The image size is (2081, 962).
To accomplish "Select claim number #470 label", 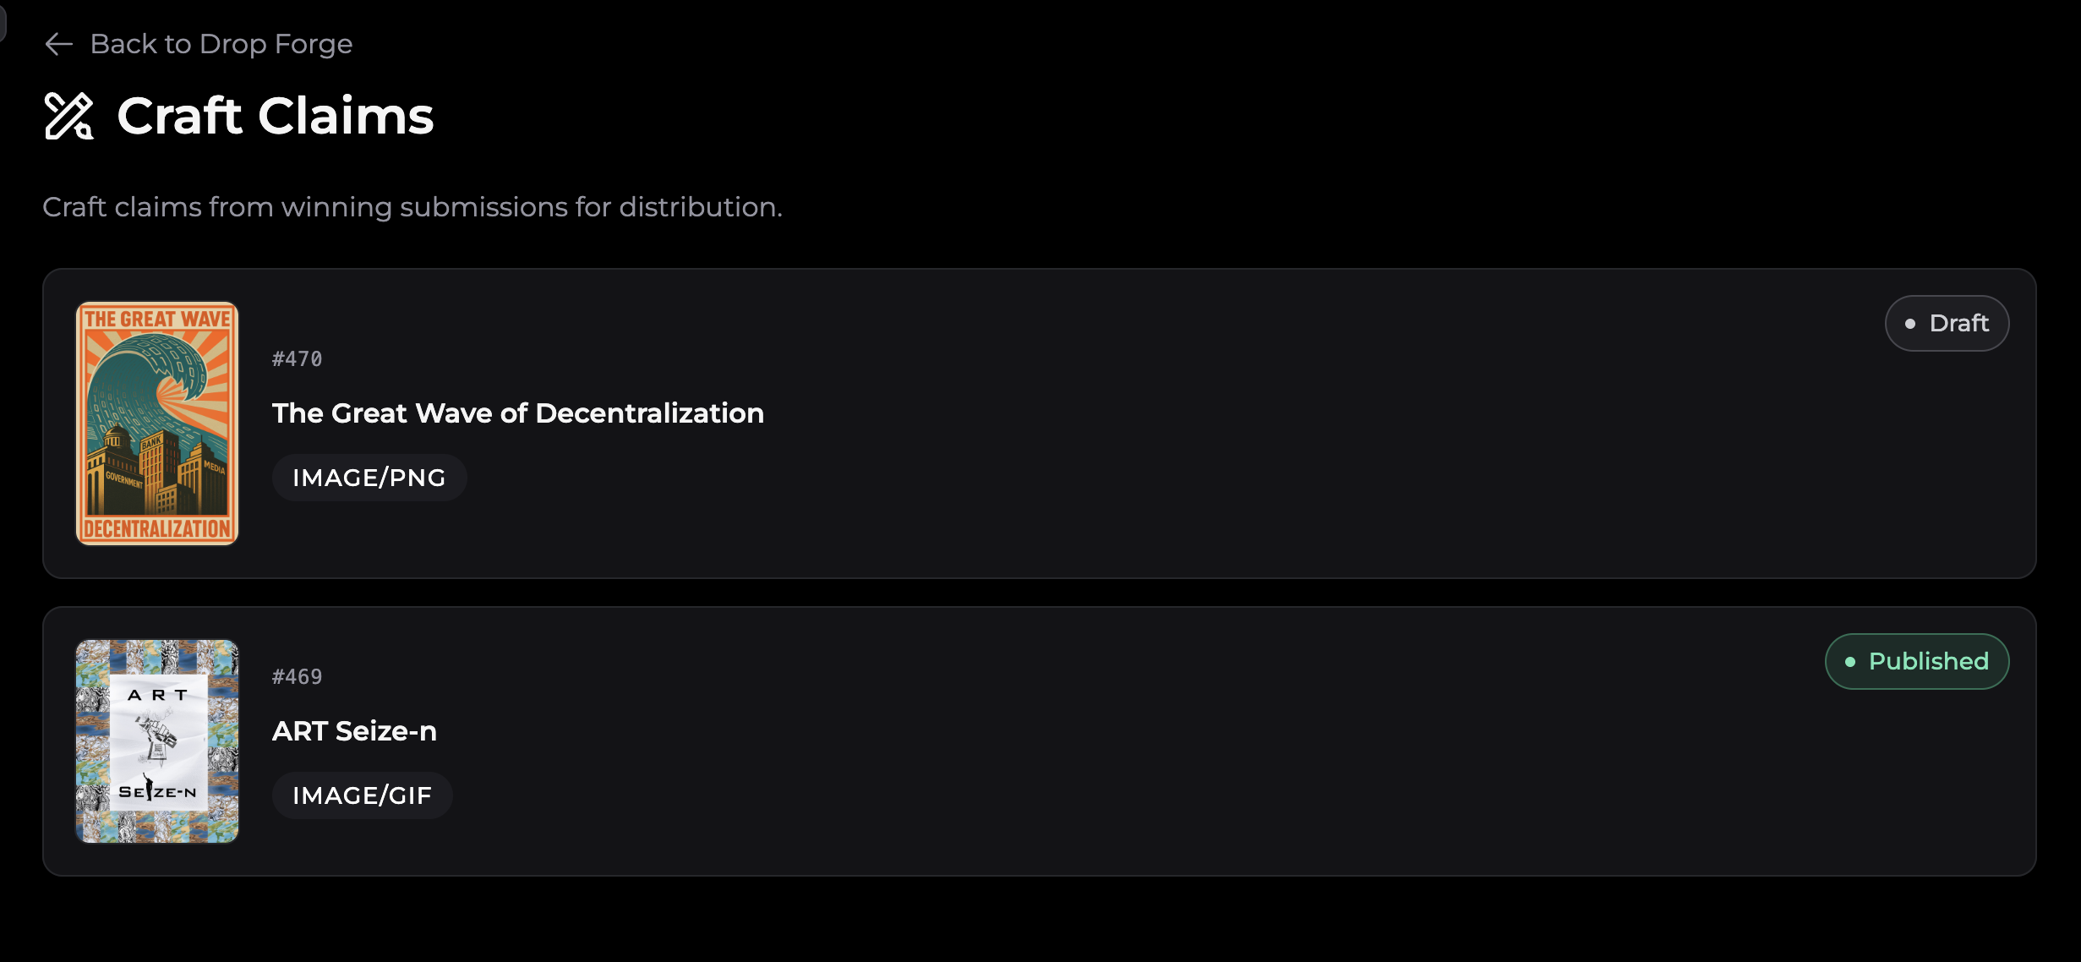I will point(297,359).
